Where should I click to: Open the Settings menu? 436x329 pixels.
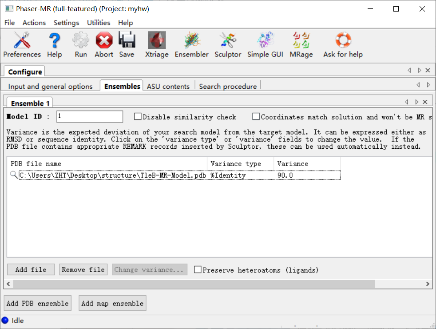pos(66,23)
